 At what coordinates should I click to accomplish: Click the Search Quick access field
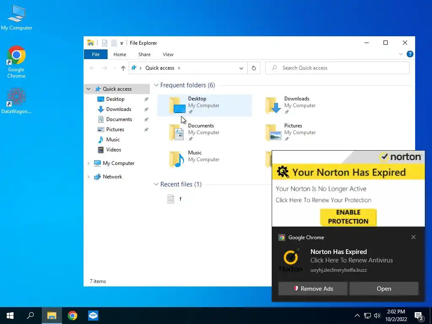337,68
